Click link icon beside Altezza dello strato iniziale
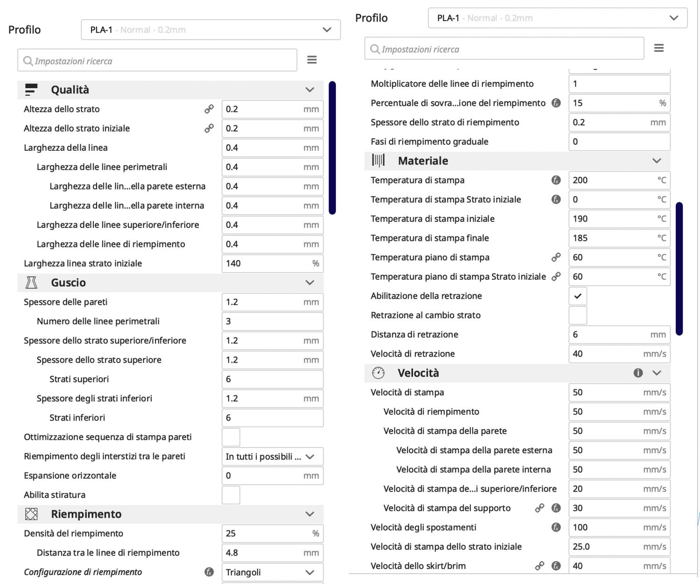The width and height of the screenshot is (700, 584). click(209, 128)
